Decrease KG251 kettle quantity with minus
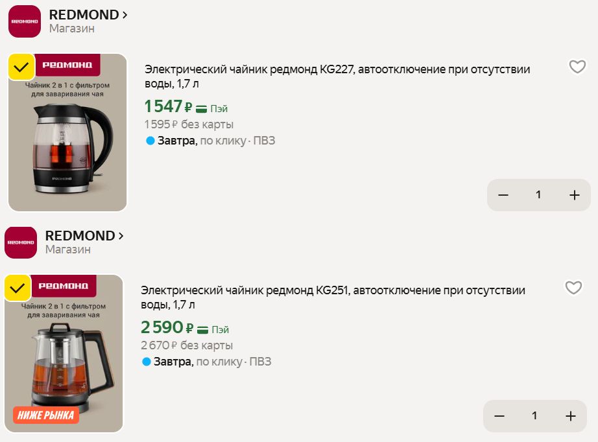The height and width of the screenshot is (442, 598). 499,416
